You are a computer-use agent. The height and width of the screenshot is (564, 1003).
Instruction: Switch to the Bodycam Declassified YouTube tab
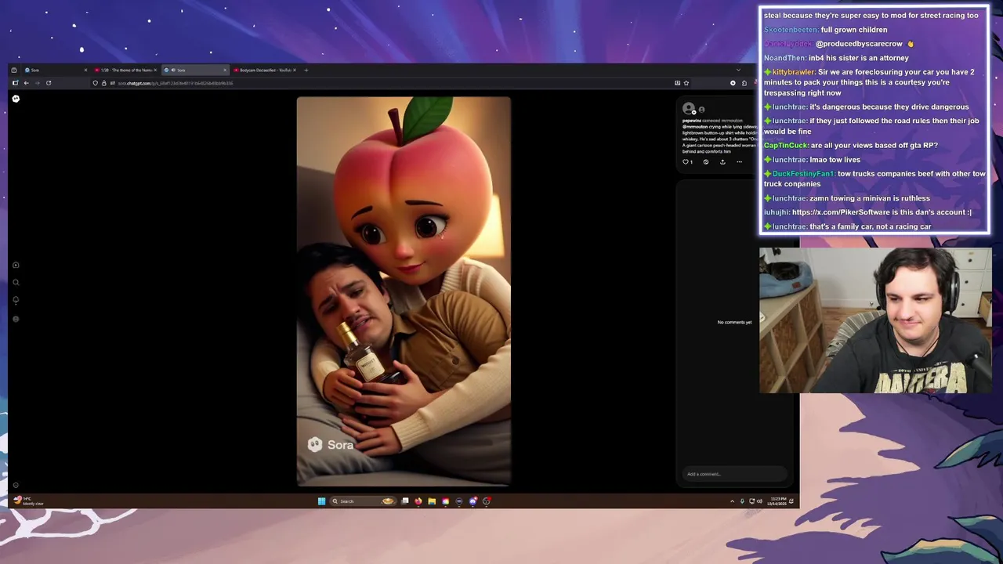click(264, 70)
